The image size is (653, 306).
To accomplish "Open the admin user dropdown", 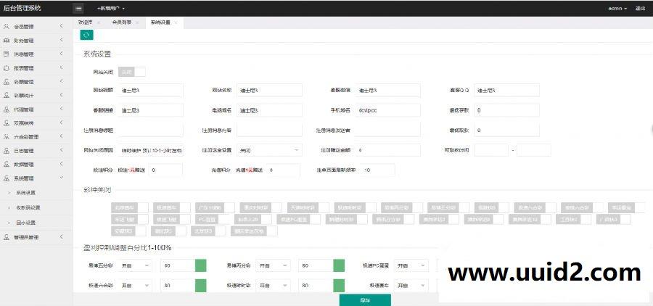I will coord(617,8).
